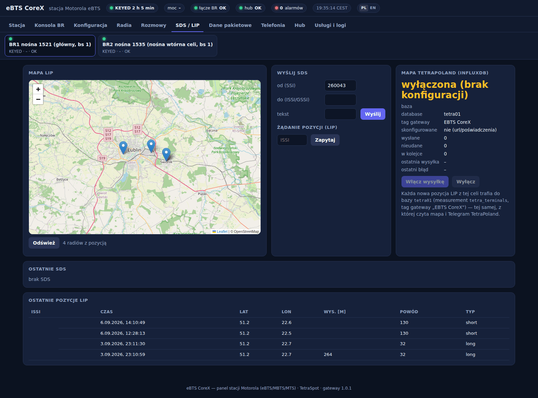Zoom out on the LIP map

38,99
